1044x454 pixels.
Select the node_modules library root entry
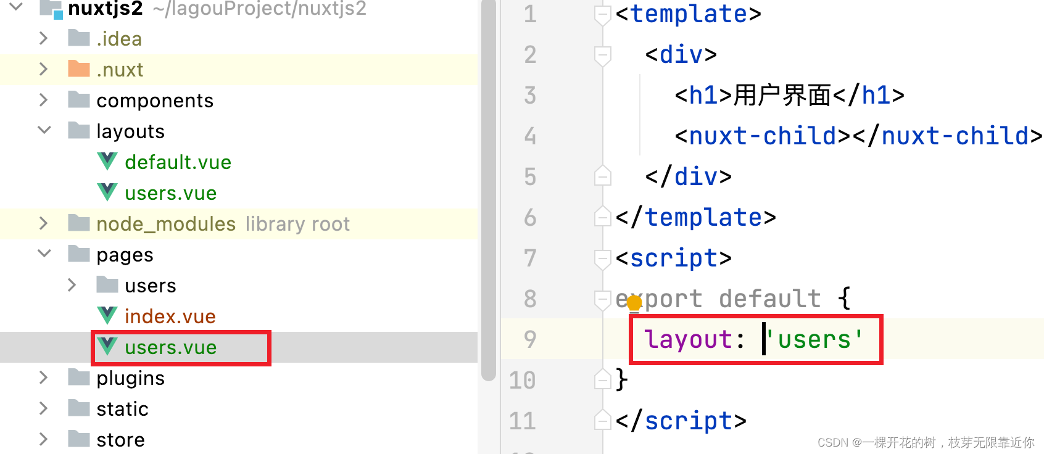223,224
